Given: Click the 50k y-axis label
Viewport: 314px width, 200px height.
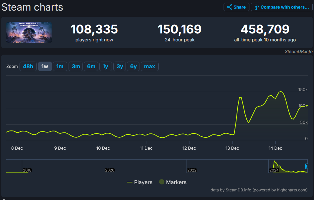Looking at the screenshot, I should point(304,122).
